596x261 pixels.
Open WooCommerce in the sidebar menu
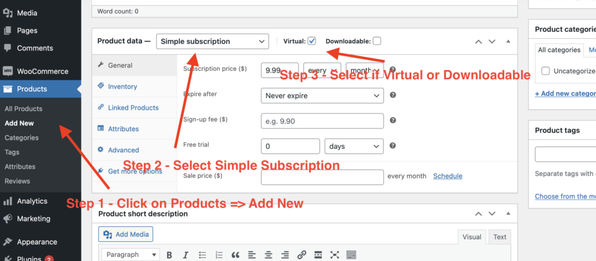pos(42,71)
